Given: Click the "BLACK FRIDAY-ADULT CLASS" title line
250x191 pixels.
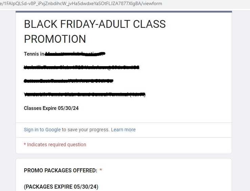Looking at the screenshot, I should 95,24.
